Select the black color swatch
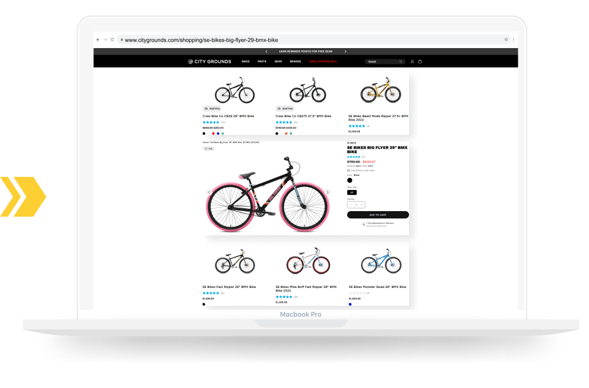Image resolution: width=589 pixels, height=388 pixels. tap(349, 180)
